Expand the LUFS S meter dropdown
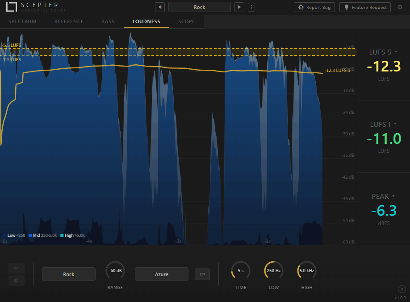 [x=396, y=52]
